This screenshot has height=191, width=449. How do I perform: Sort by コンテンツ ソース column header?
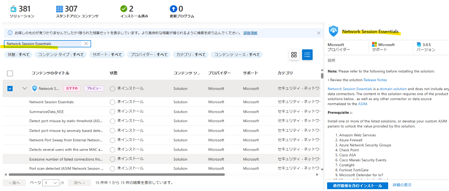pyautogui.click(x=187, y=73)
